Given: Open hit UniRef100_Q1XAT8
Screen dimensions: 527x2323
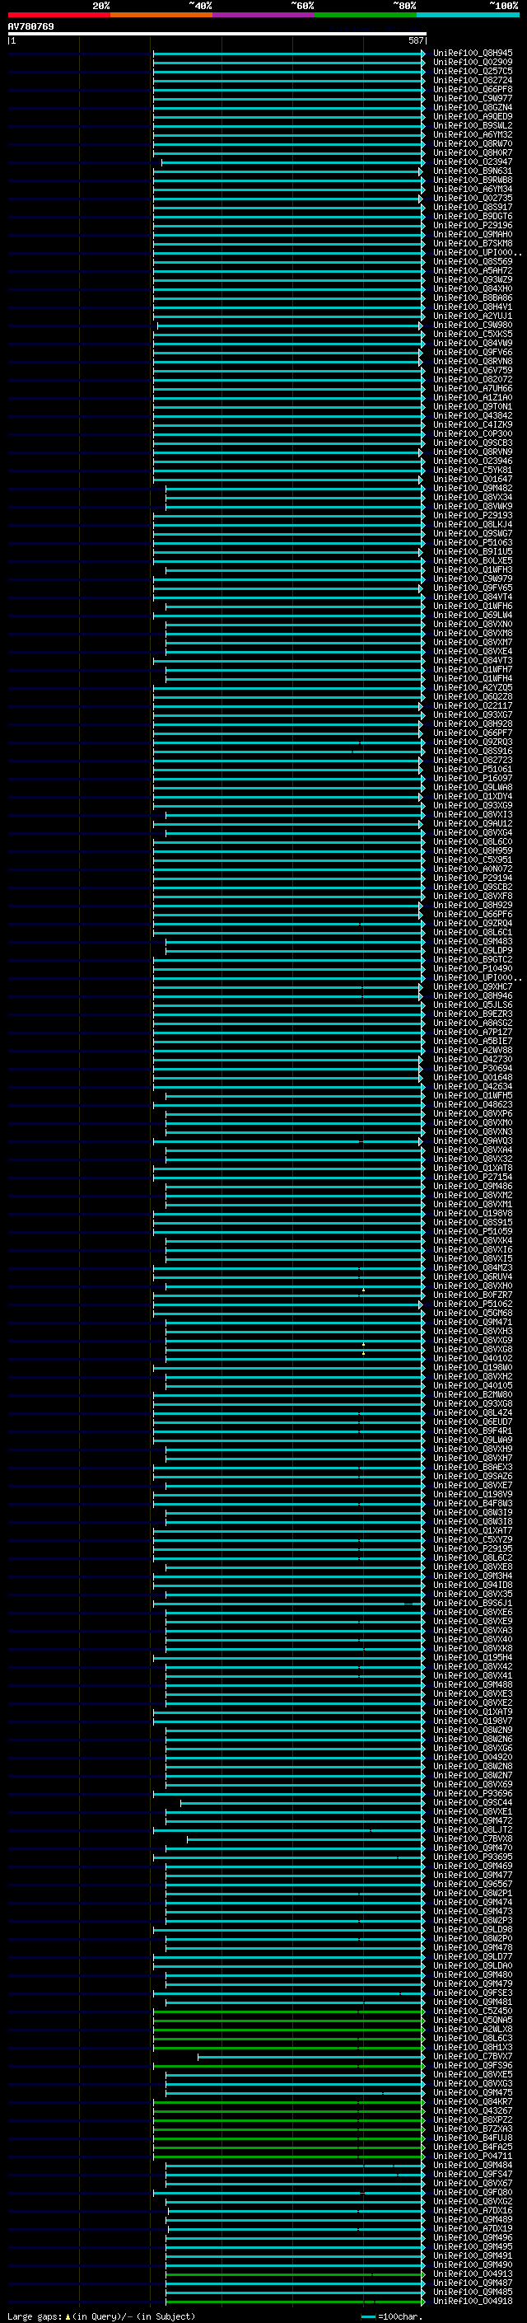Looking at the screenshot, I should point(472,1168).
